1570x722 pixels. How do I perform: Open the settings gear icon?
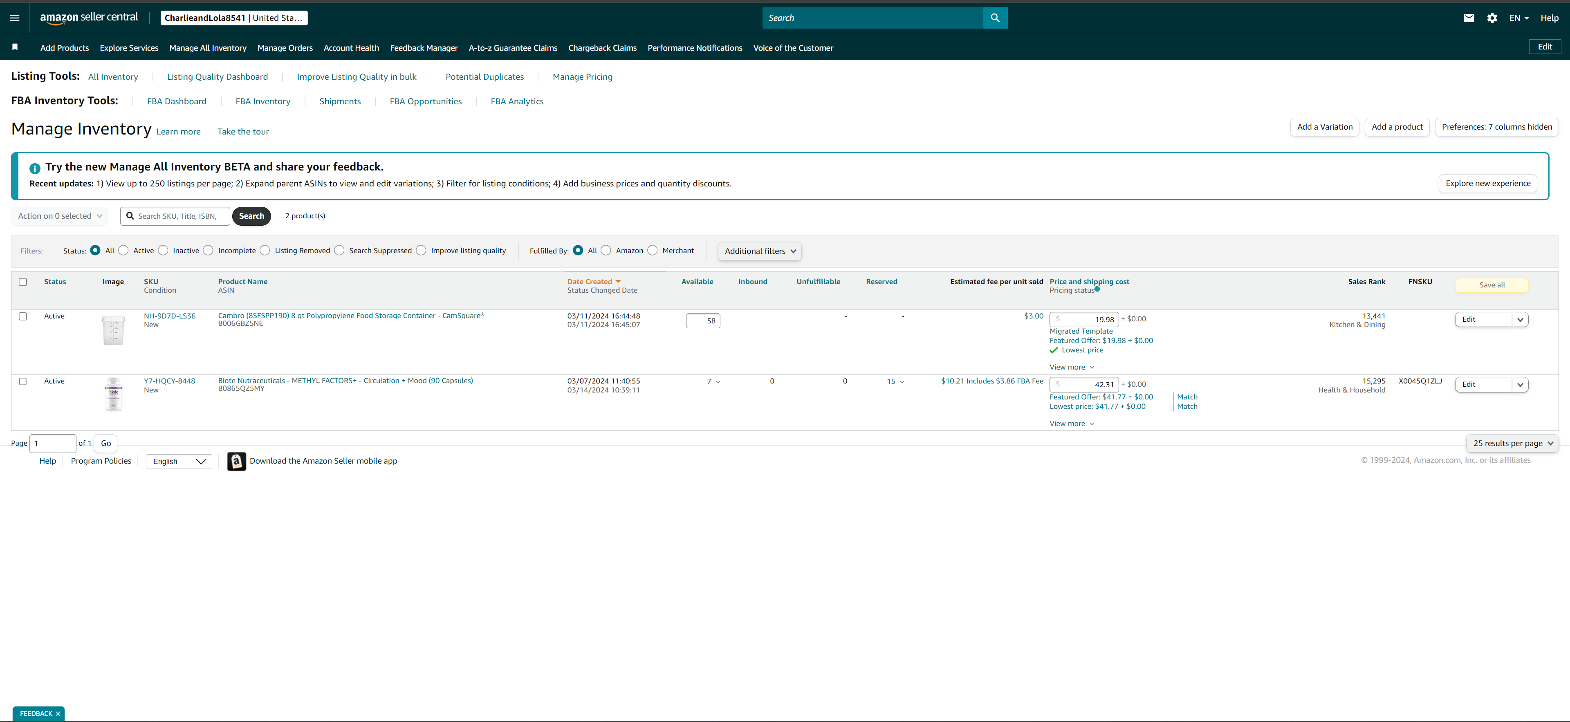click(x=1492, y=18)
